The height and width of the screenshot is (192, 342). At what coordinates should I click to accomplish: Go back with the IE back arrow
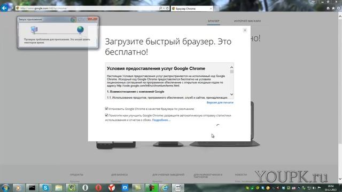4,8
